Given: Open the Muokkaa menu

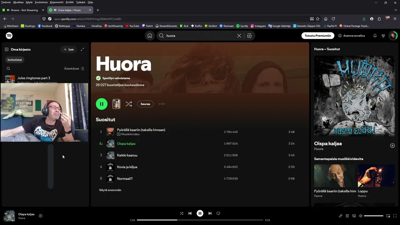Looking at the screenshot, I should pyautogui.click(x=18, y=2).
